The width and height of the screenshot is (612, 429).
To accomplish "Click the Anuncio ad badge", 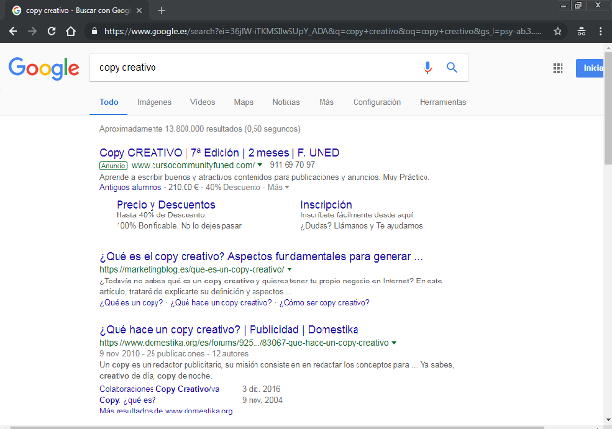I will point(114,165).
